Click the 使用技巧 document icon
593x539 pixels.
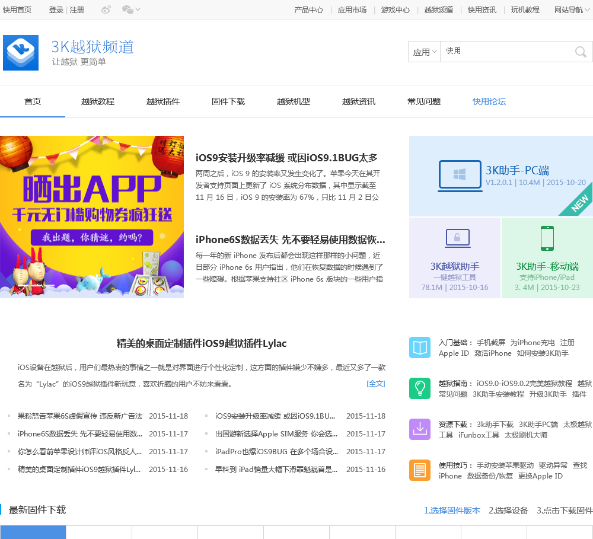[x=419, y=470]
